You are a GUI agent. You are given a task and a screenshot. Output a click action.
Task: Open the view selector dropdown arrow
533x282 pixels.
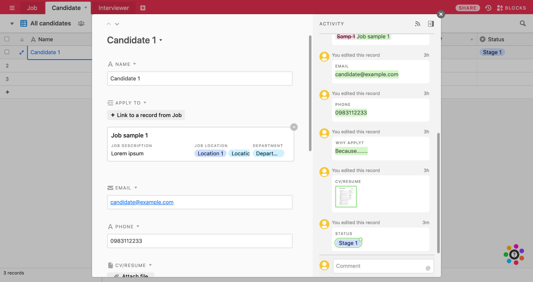click(12, 23)
